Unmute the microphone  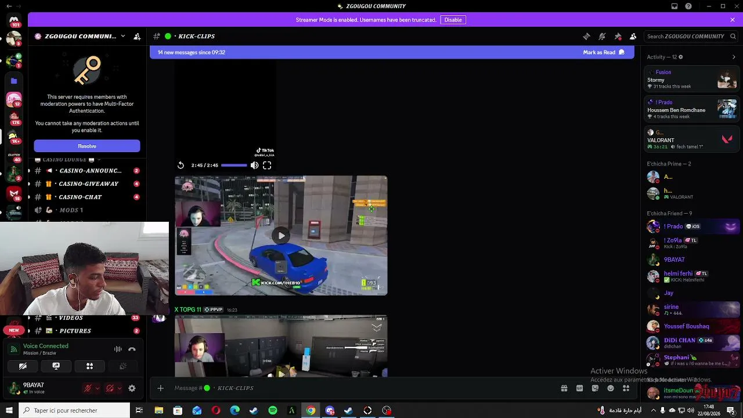tap(88, 388)
